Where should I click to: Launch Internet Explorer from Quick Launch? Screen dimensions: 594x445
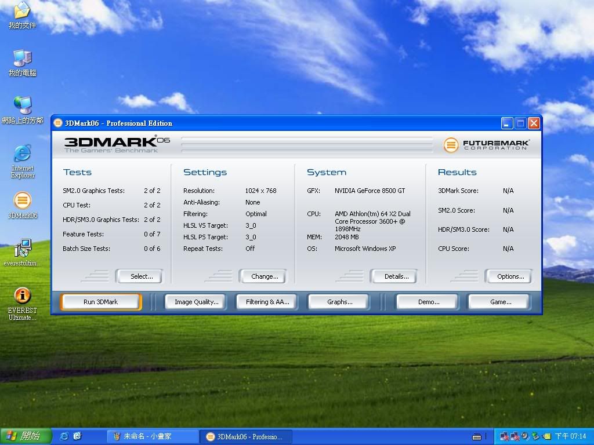(x=64, y=436)
